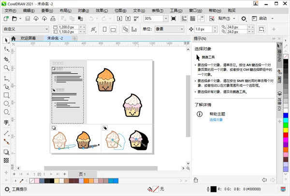Image resolution: width=290 pixels, height=196 pixels.
Task: Click lock icon at Hints docker bottom
Action: (x=196, y=180)
